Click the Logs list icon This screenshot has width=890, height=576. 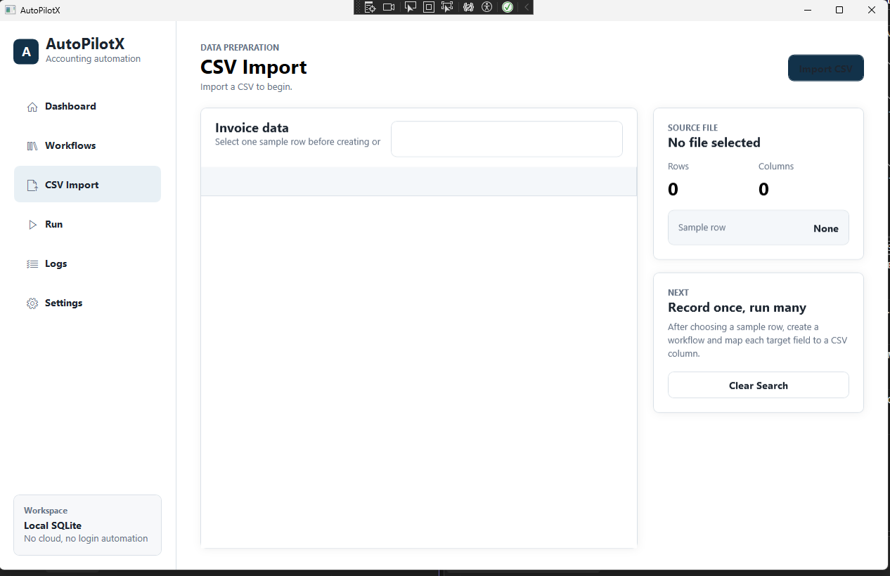32,264
